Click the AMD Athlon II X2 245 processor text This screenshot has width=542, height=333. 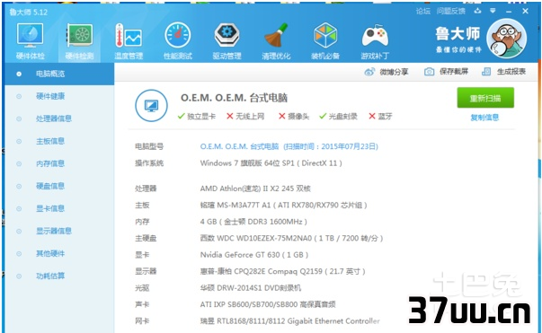[255, 188]
